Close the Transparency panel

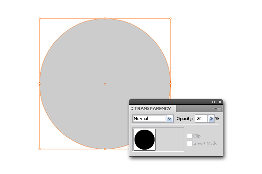(x=220, y=102)
